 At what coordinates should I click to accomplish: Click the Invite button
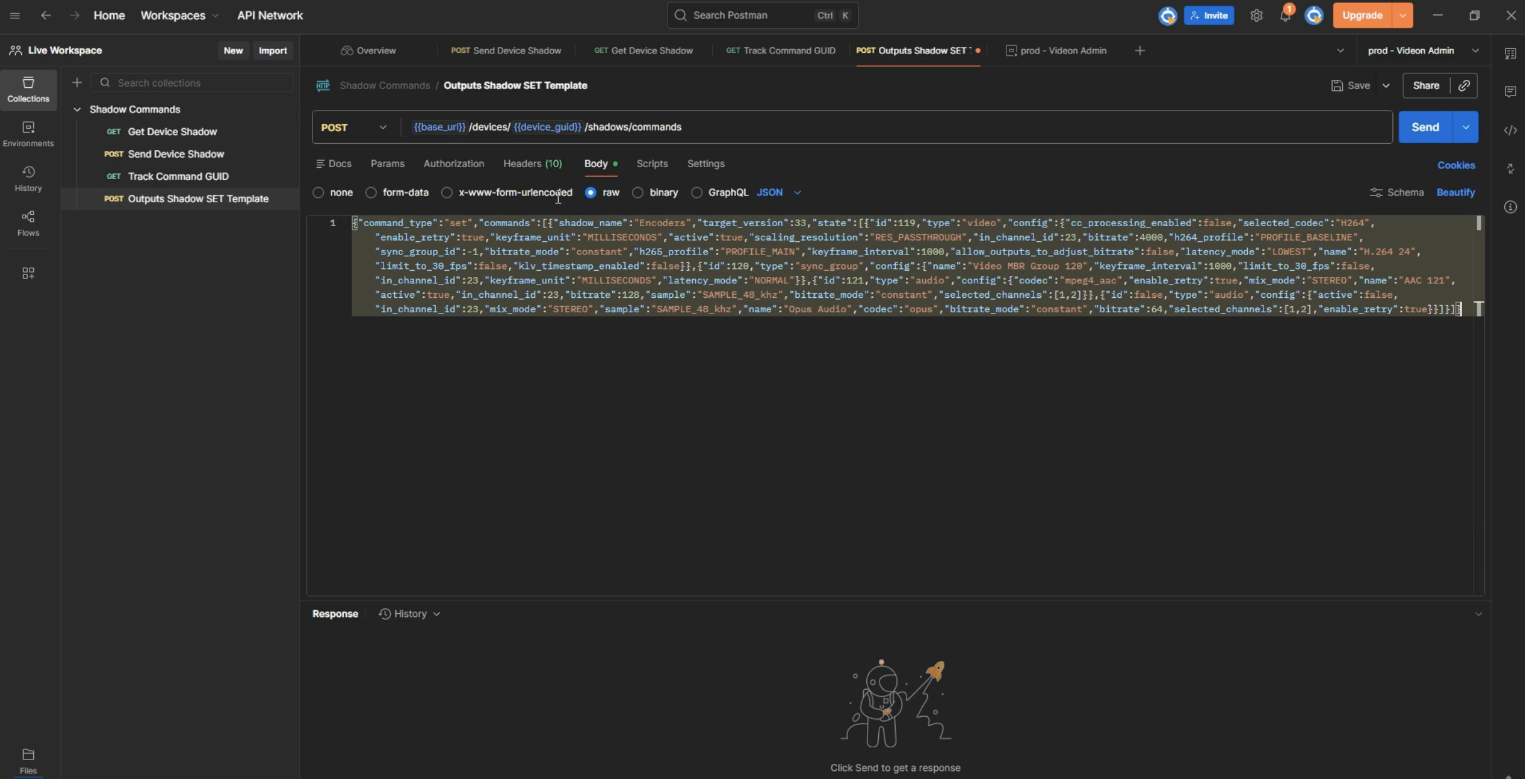pyautogui.click(x=1208, y=16)
